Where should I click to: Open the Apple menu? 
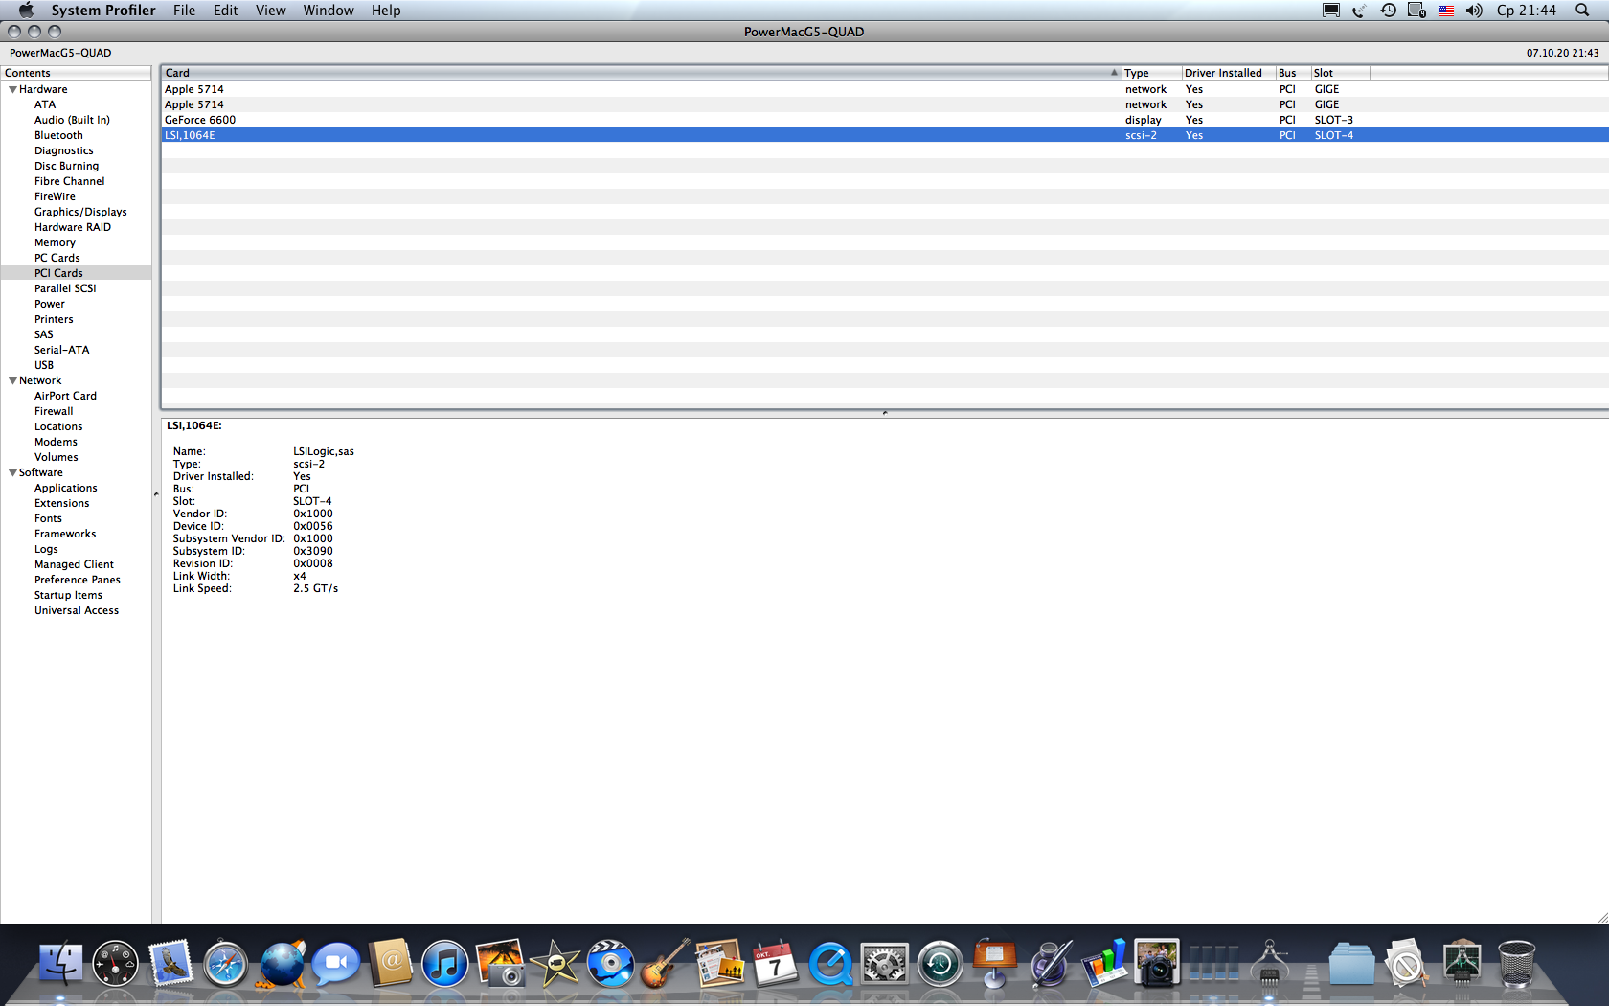point(26,11)
